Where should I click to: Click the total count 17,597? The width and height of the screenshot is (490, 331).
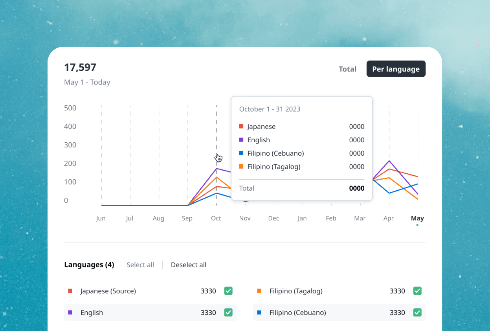tap(80, 67)
